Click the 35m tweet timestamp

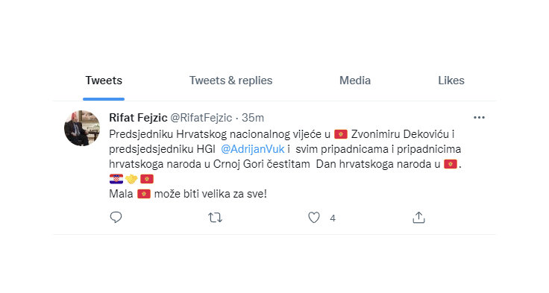tap(252, 118)
